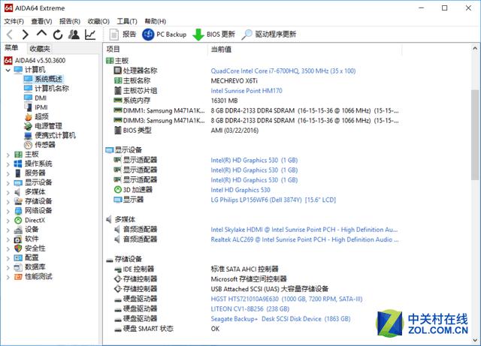Select IPMI tree icon
The height and width of the screenshot is (346, 481).
[29, 107]
